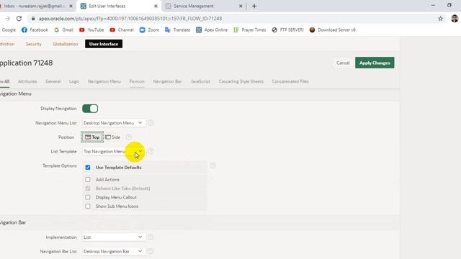Jump to the Favicon section
The height and width of the screenshot is (259, 461).
coord(137,81)
